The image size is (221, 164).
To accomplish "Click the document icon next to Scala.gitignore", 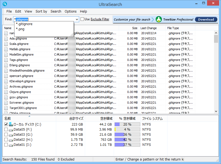I will (x=6, y=44).
